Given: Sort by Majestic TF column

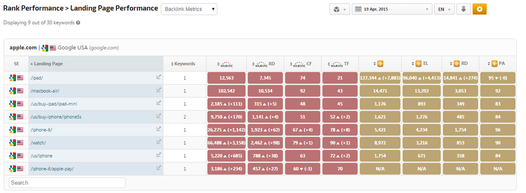Looking at the screenshot, I should [x=340, y=64].
